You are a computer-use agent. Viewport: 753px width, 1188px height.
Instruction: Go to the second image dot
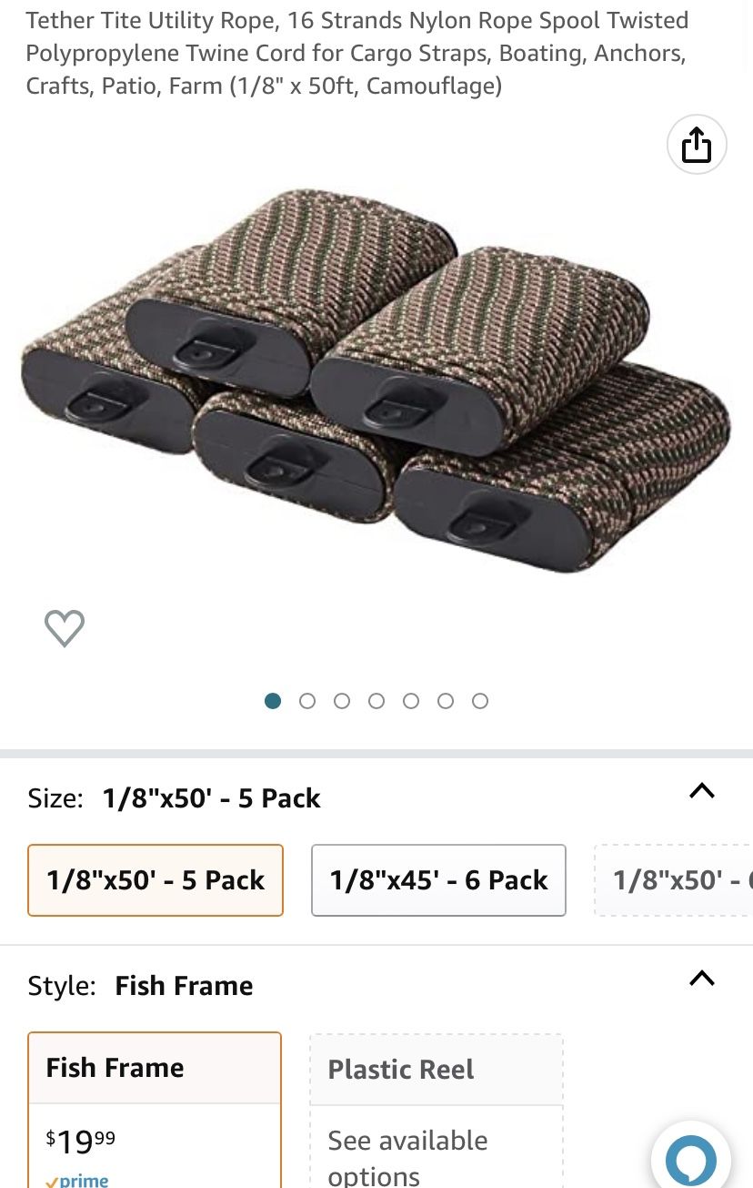click(307, 701)
